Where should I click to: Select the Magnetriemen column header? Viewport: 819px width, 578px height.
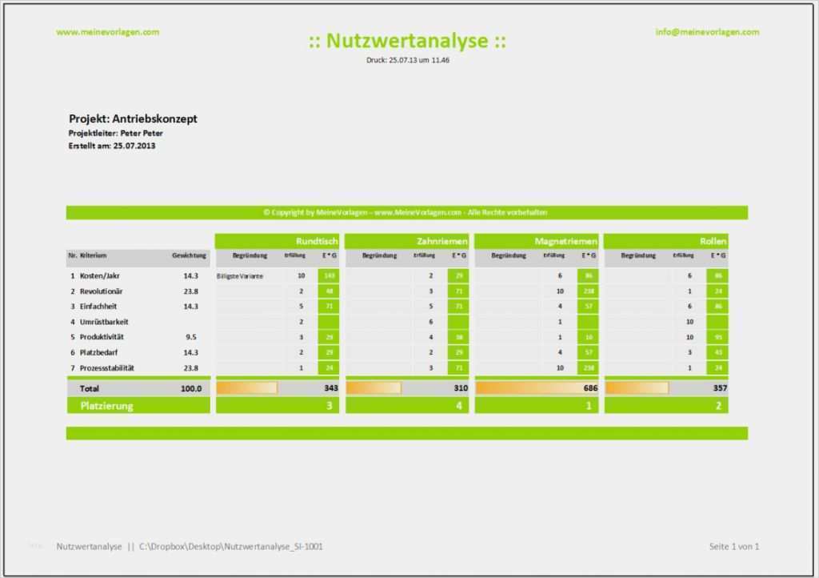(567, 241)
